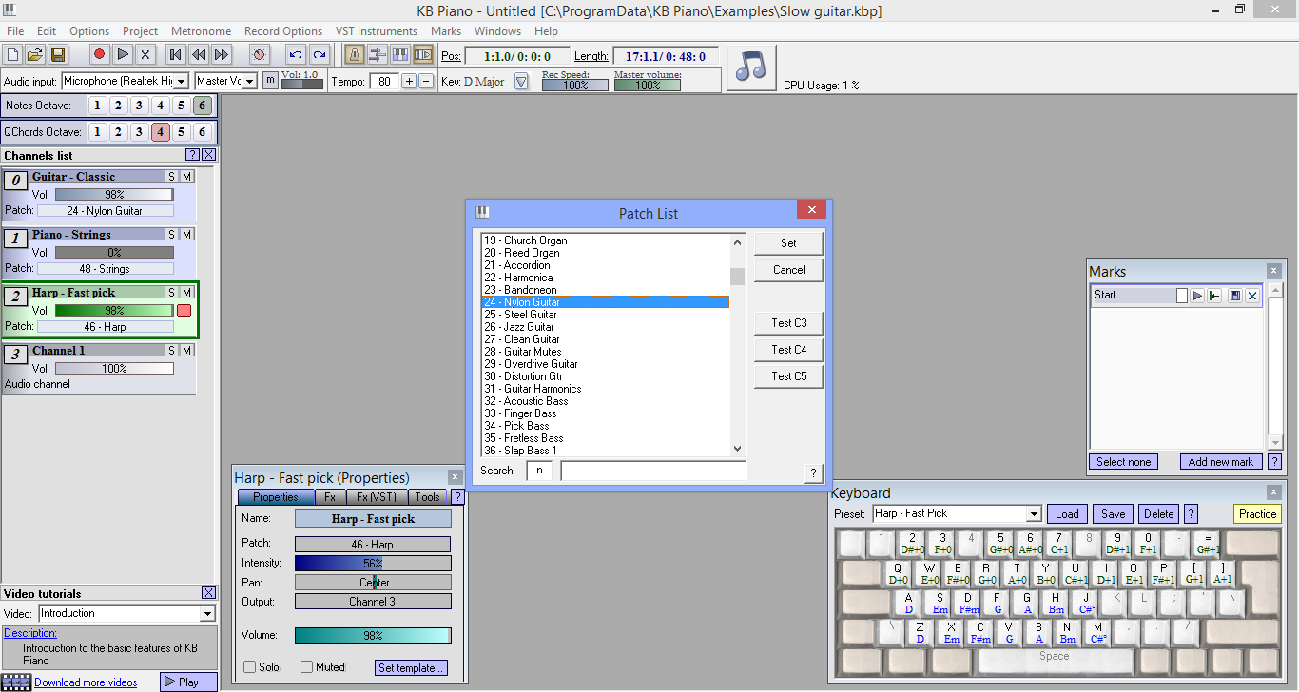Click the large music notes icon

tap(751, 67)
